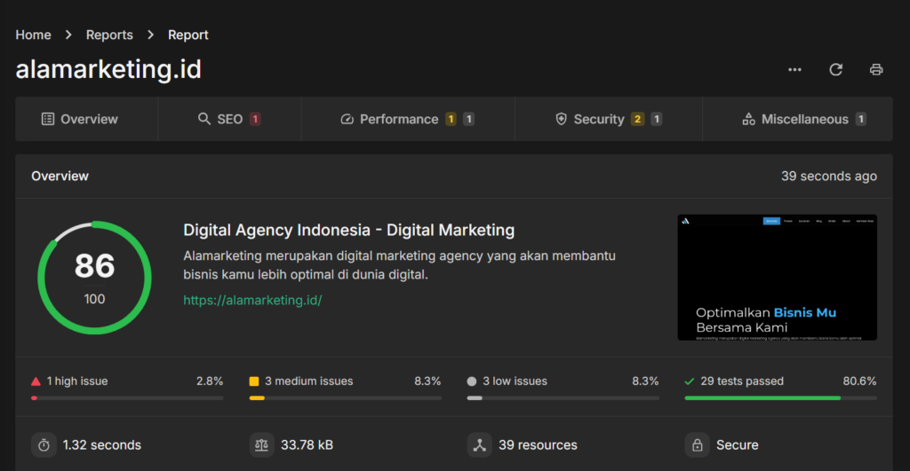This screenshot has width=910, height=471.
Task: Click the grey circle low issues icon
Action: (472, 381)
